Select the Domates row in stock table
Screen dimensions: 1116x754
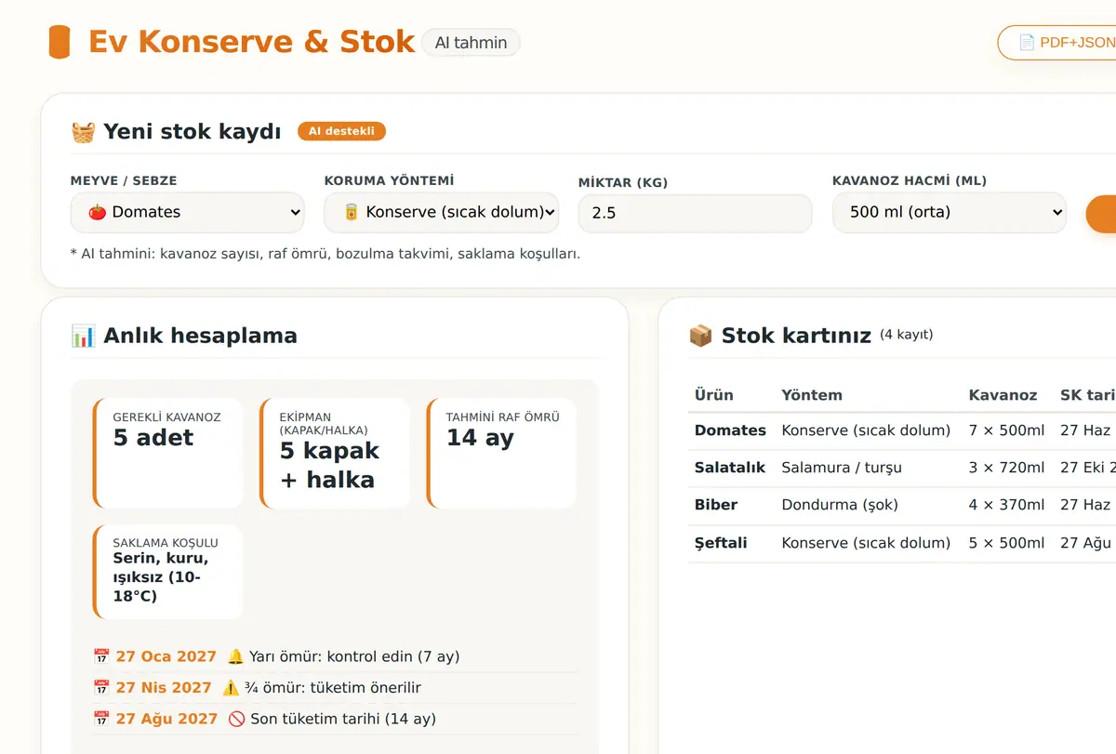coord(902,430)
